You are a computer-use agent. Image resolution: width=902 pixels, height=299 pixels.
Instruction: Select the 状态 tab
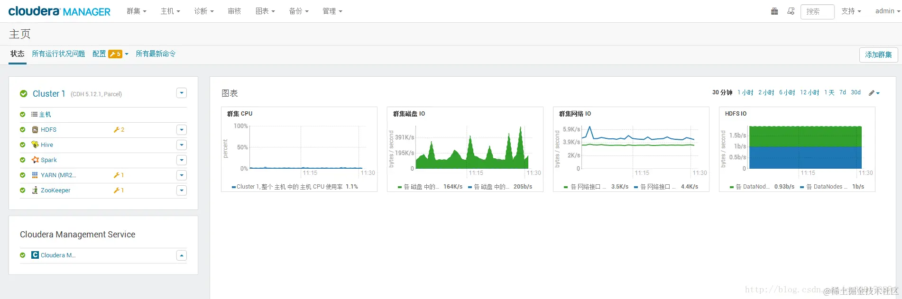[18, 54]
